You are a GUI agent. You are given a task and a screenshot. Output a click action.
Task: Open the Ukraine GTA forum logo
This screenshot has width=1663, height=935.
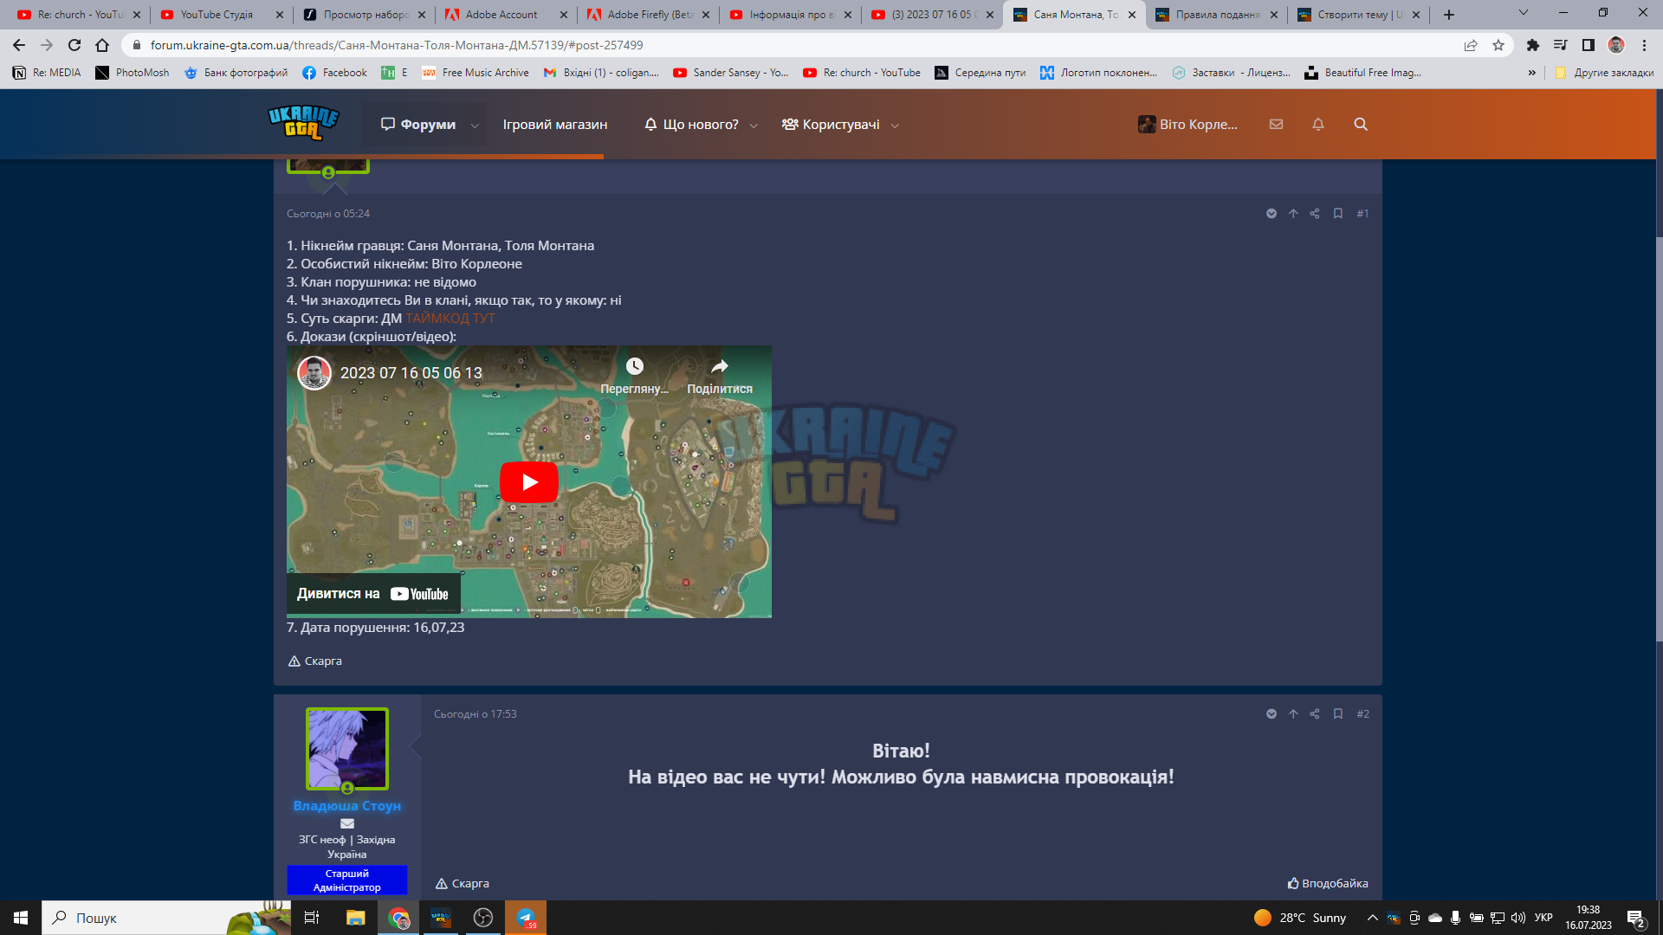point(303,123)
